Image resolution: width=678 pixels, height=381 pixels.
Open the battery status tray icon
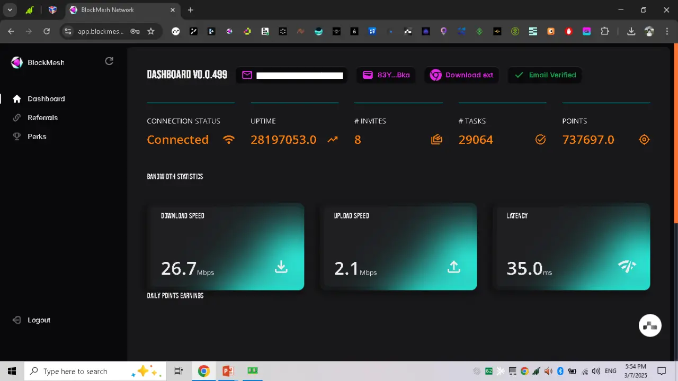572,371
